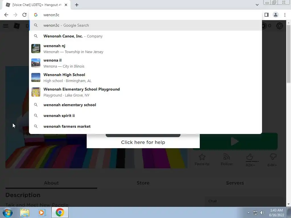This screenshot has height=218, width=291.
Task: Click the wenonah nj house thumbnail
Action: coord(36,49)
